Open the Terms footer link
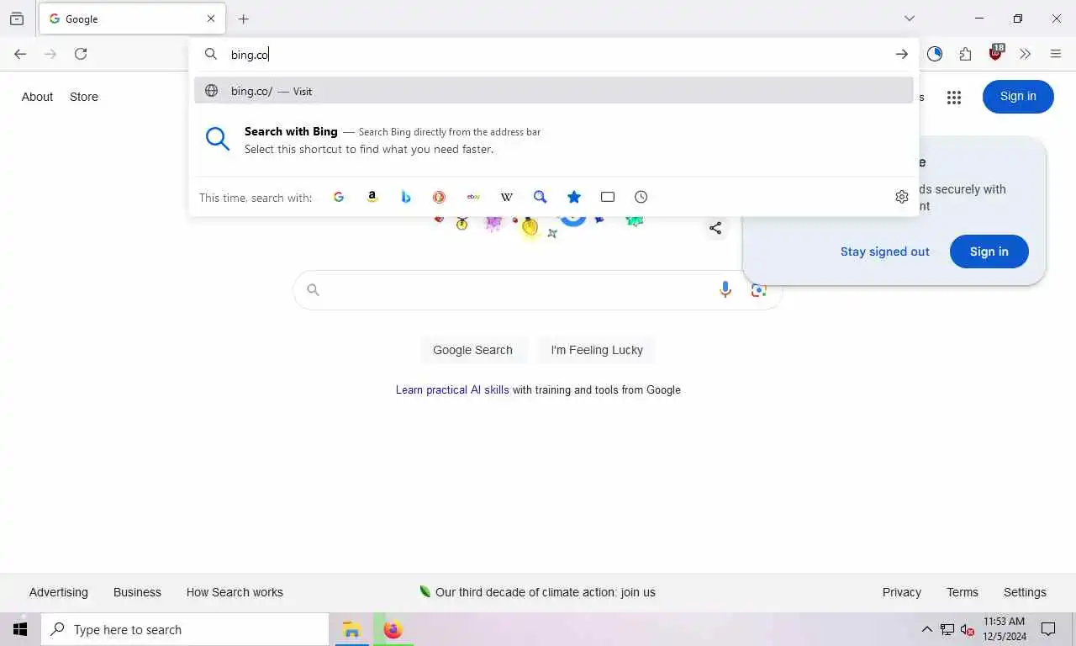This screenshot has width=1076, height=646. tap(963, 592)
